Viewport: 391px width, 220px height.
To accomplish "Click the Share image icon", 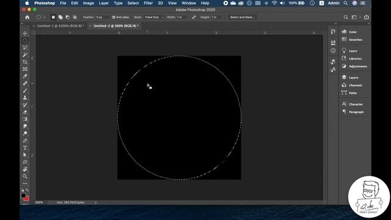I will (367, 17).
